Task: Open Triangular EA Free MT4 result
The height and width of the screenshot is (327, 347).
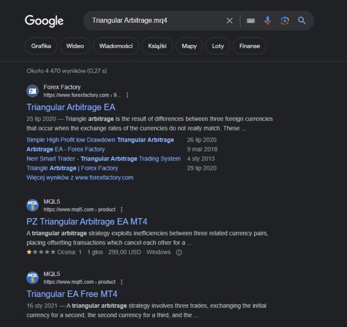Action: 72,294
